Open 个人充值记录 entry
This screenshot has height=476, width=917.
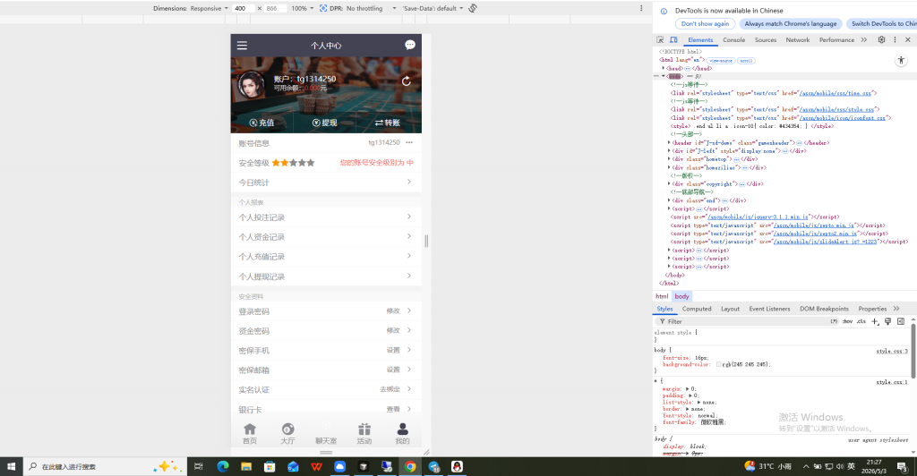tap(326, 257)
